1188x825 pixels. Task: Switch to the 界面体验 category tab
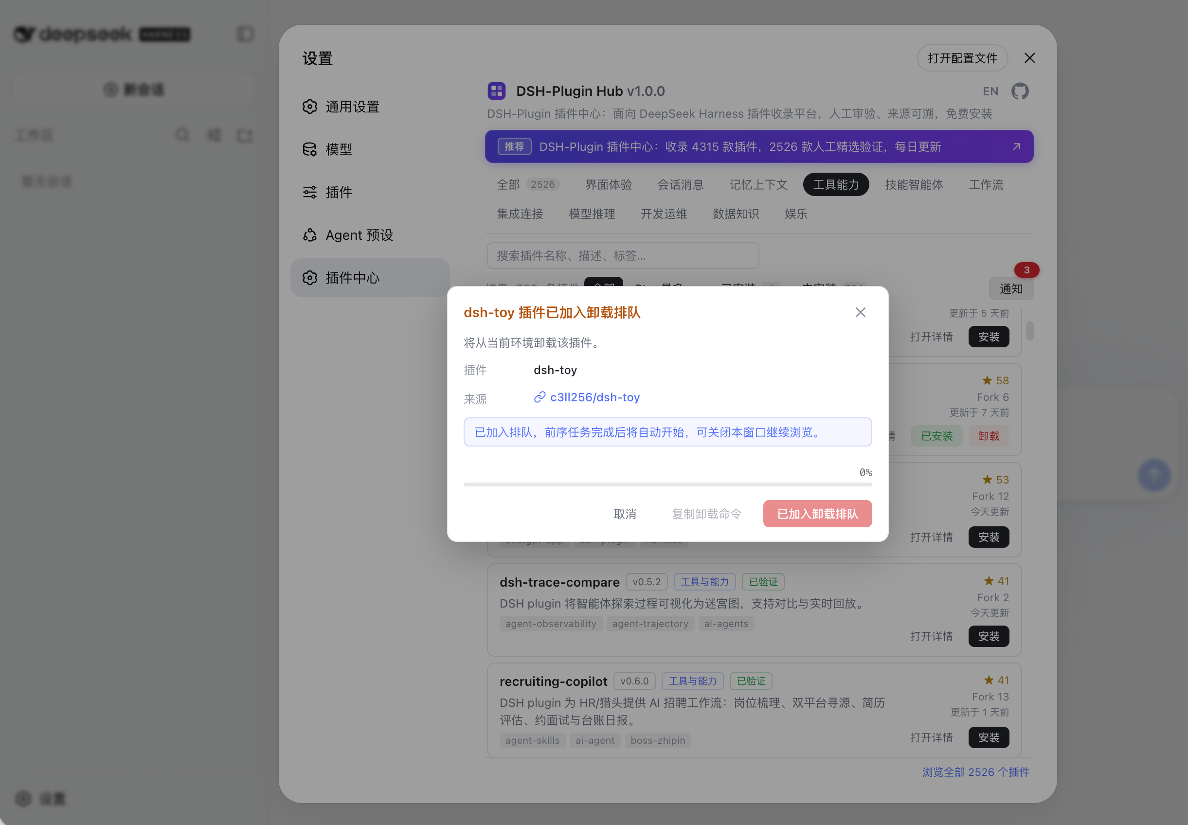609,184
